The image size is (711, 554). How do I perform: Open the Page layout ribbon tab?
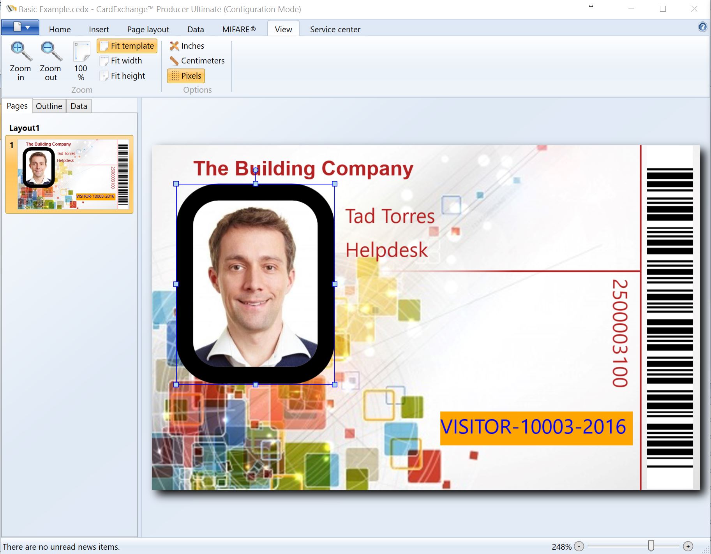pos(148,30)
